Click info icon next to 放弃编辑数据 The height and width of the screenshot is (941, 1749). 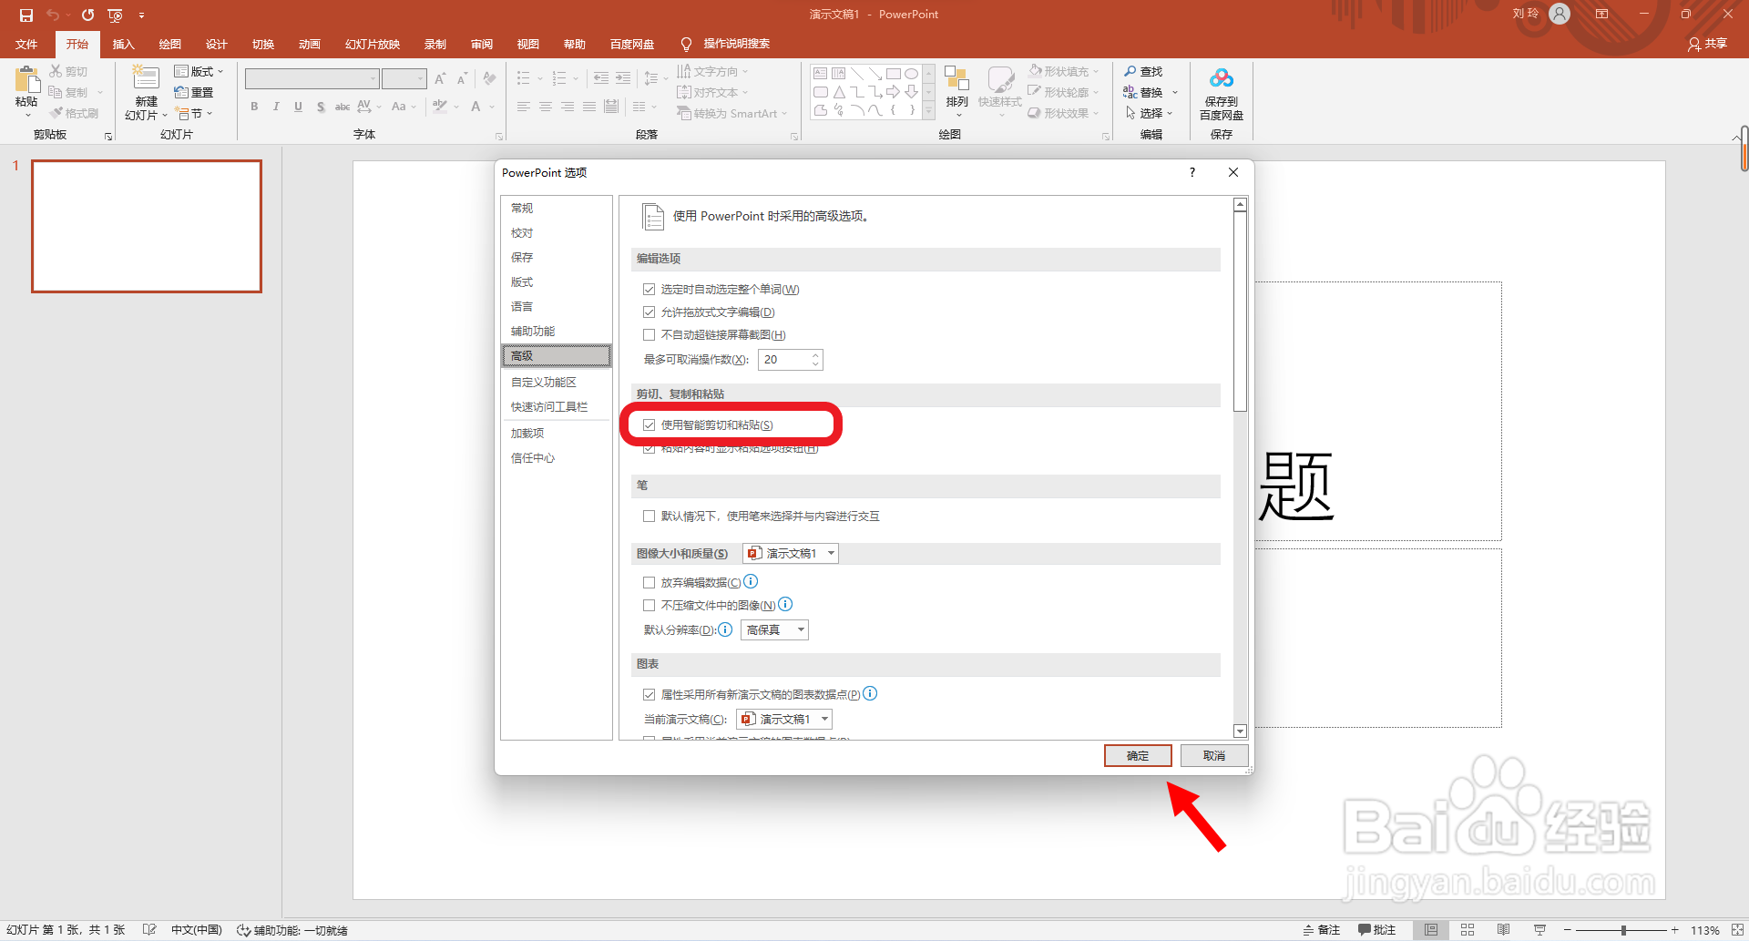click(751, 581)
